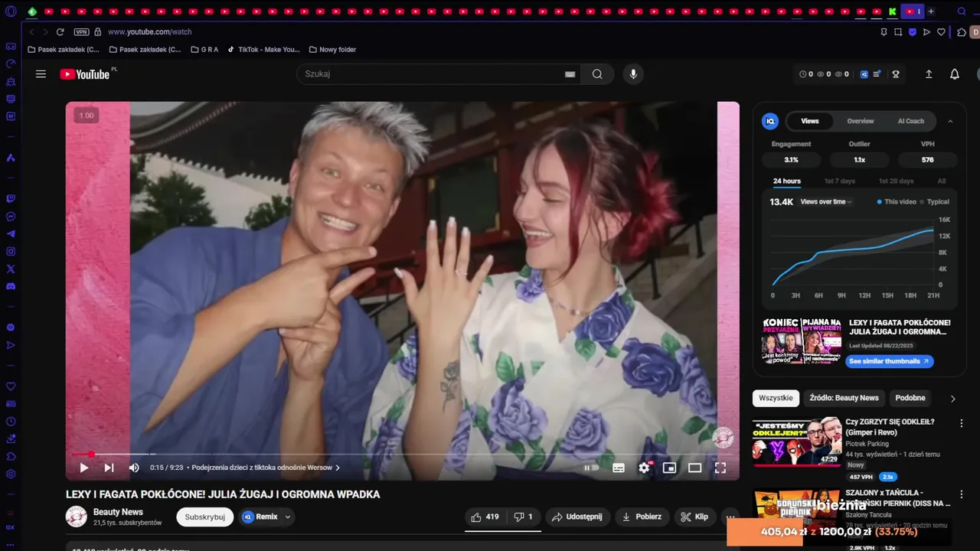Collapse the vidIQ panel chevron
Screen dimensions: 980x551
tap(950, 121)
